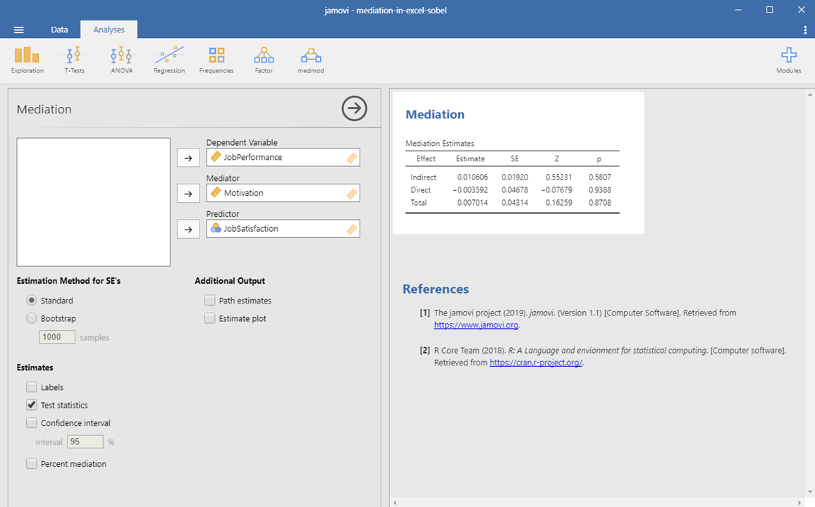Open the Exploration analyses menu
This screenshot has height=507, width=815.
pos(27,59)
